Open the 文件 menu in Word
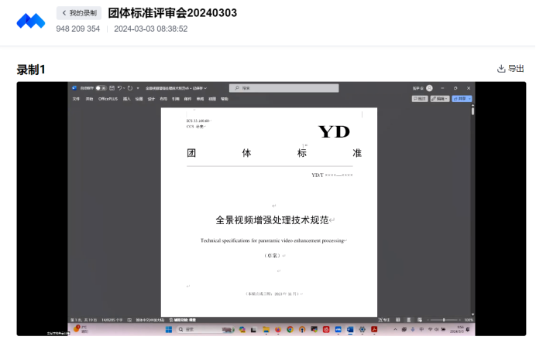Image resolution: width=536 pixels, height=340 pixels. 76,99
